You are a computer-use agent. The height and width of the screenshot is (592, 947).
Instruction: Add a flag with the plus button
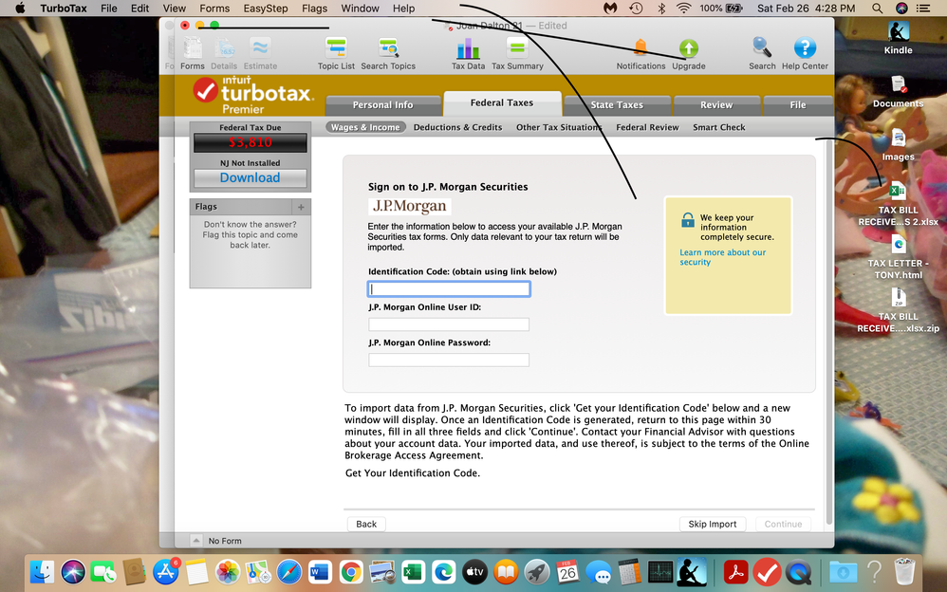click(x=301, y=207)
